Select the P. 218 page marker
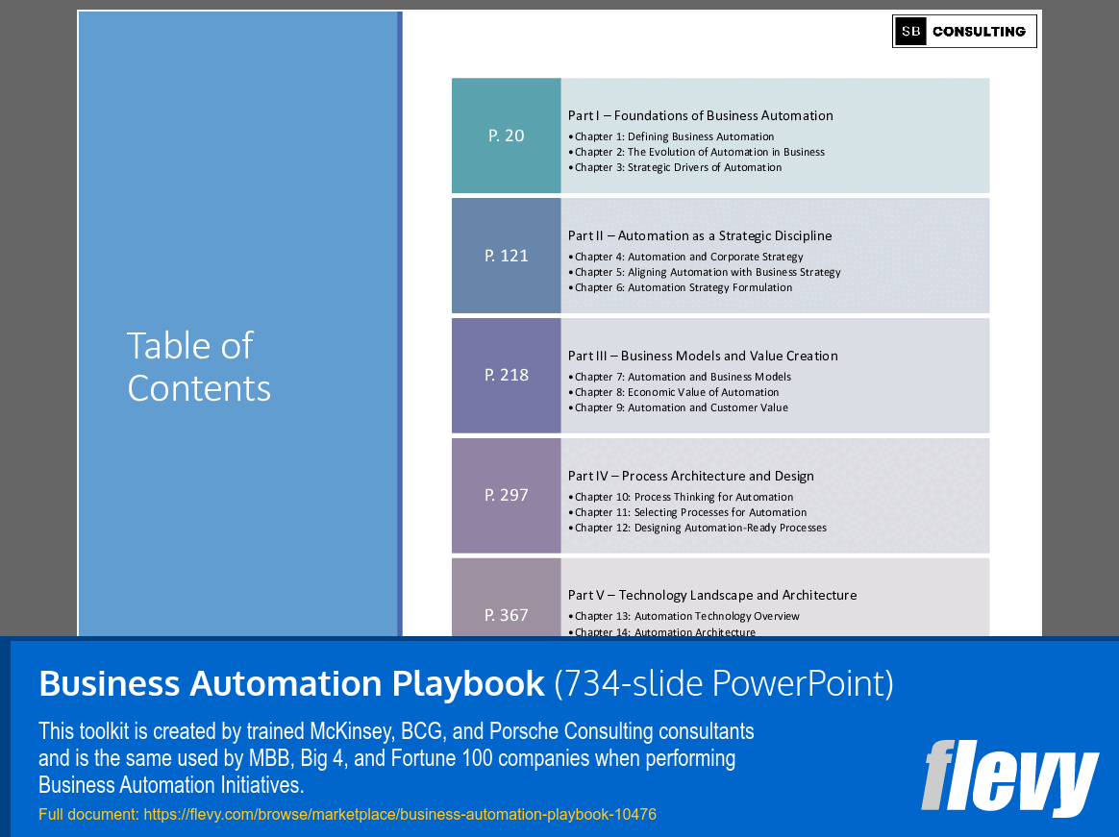This screenshot has height=837, width=1119. click(x=506, y=376)
